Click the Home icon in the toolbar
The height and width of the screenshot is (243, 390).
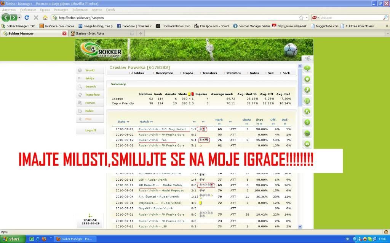coord(45,17)
